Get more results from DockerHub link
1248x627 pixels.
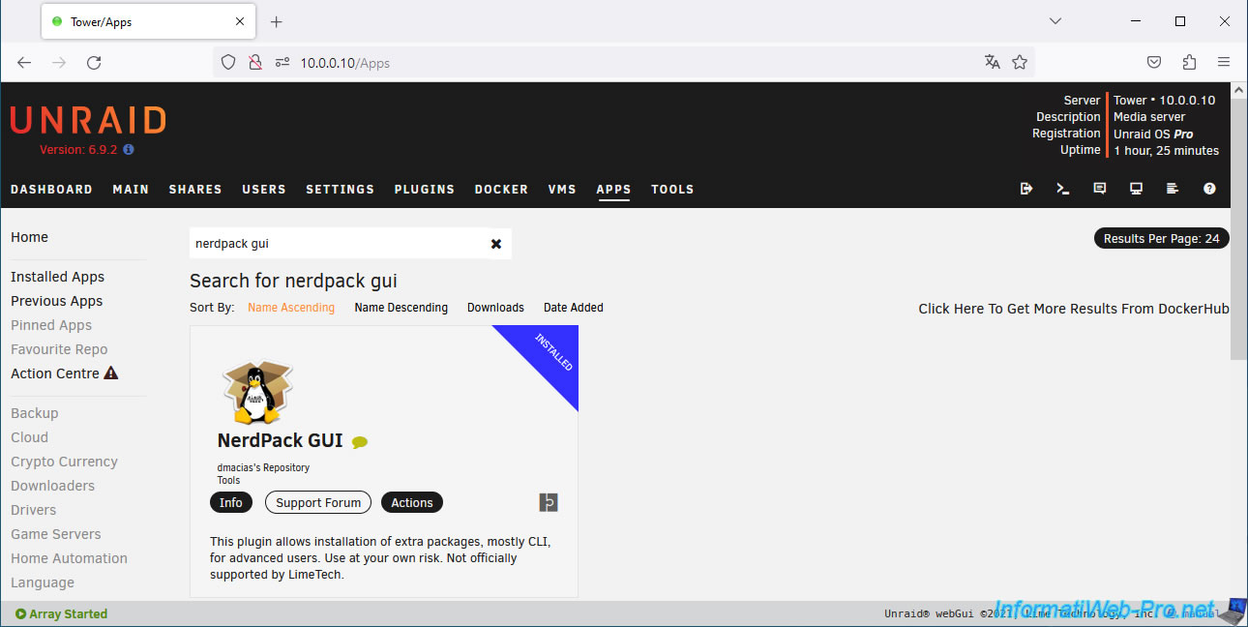click(x=1074, y=309)
